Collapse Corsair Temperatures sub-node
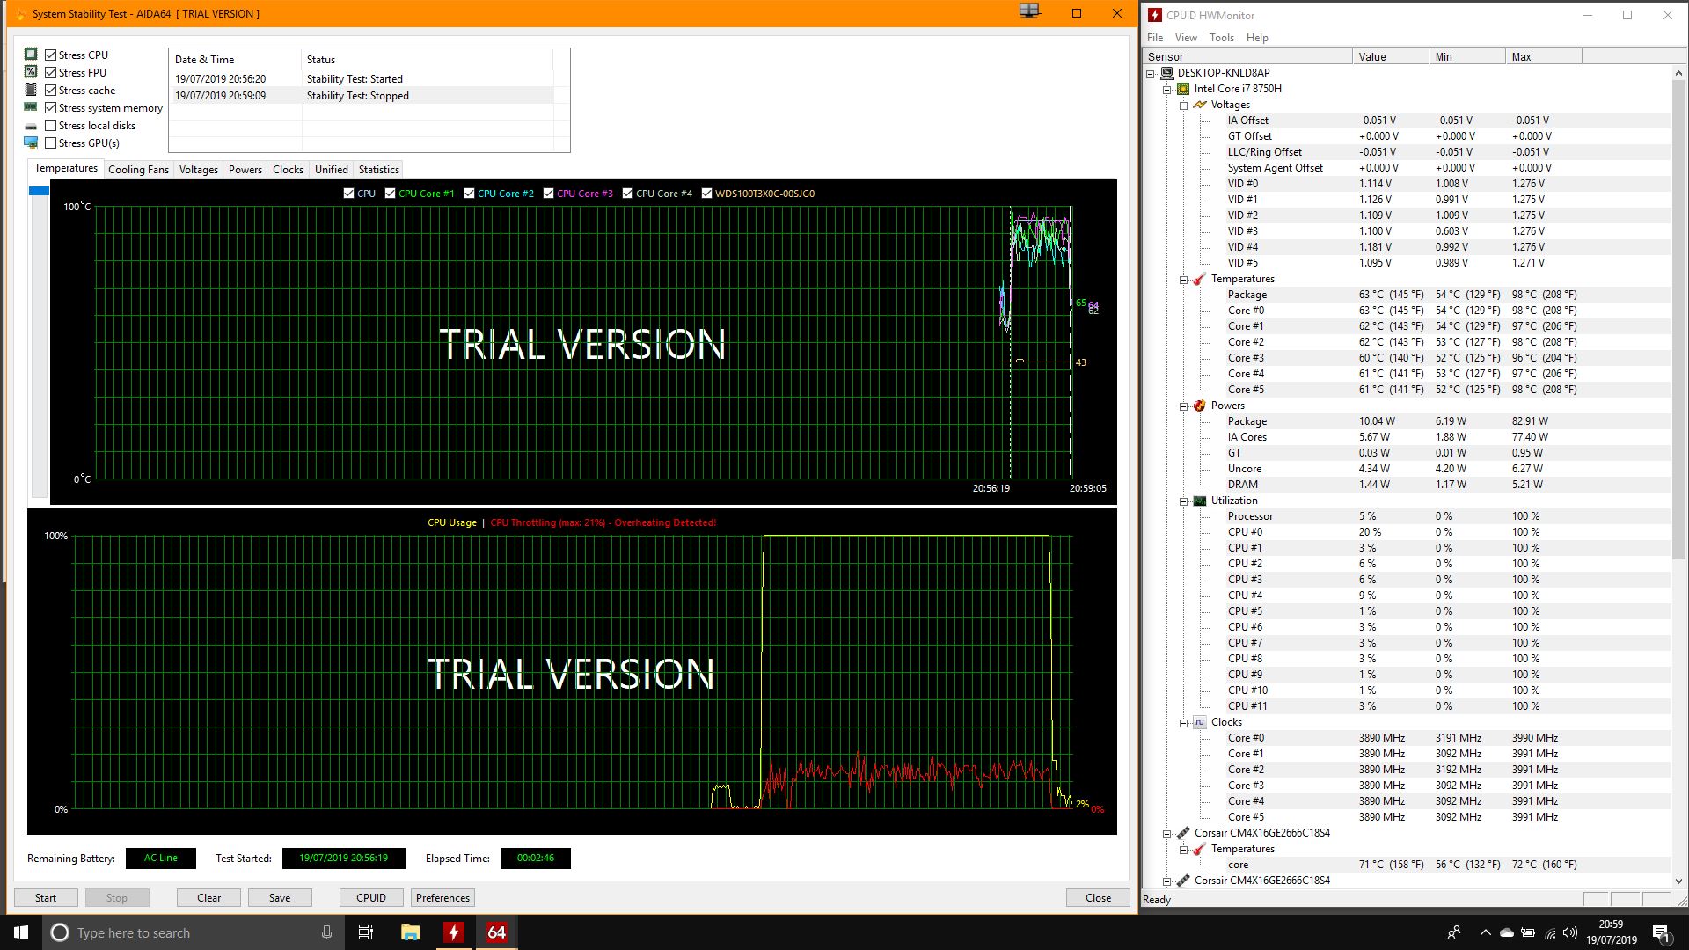 pos(1184,850)
